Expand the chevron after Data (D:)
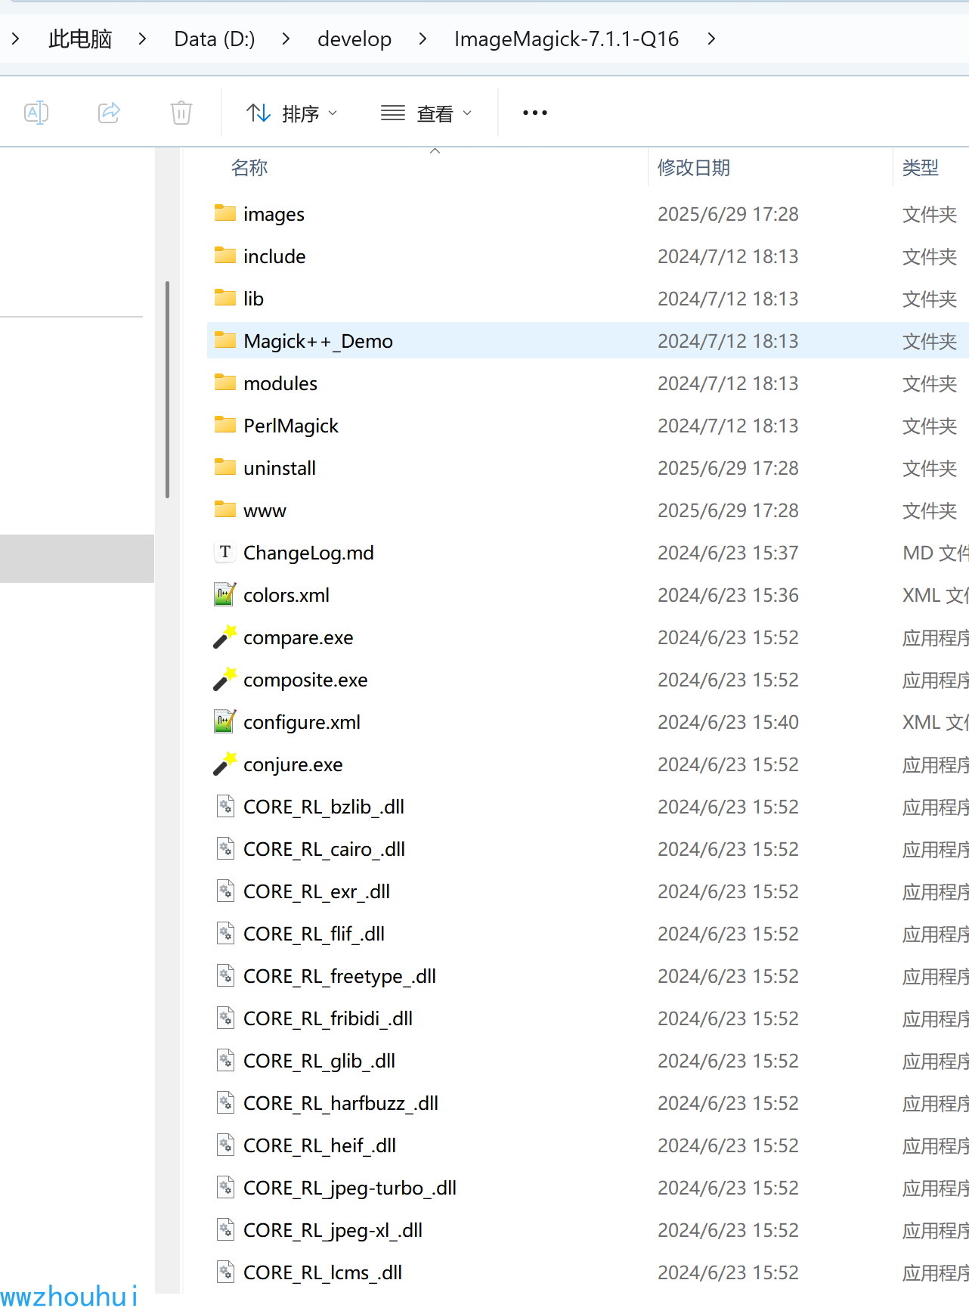This screenshot has height=1311, width=969. coord(286,39)
